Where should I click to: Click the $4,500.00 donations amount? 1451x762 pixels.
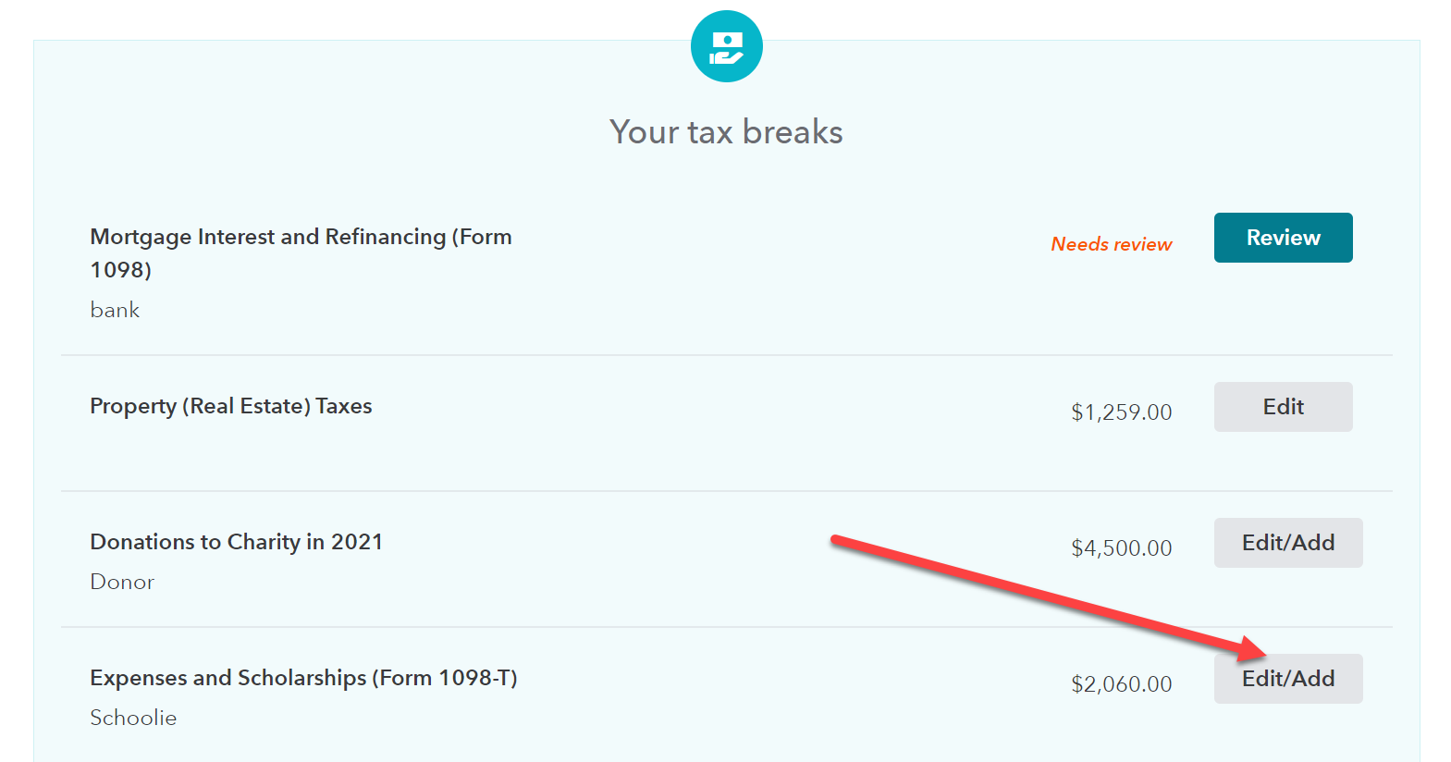point(1121,548)
